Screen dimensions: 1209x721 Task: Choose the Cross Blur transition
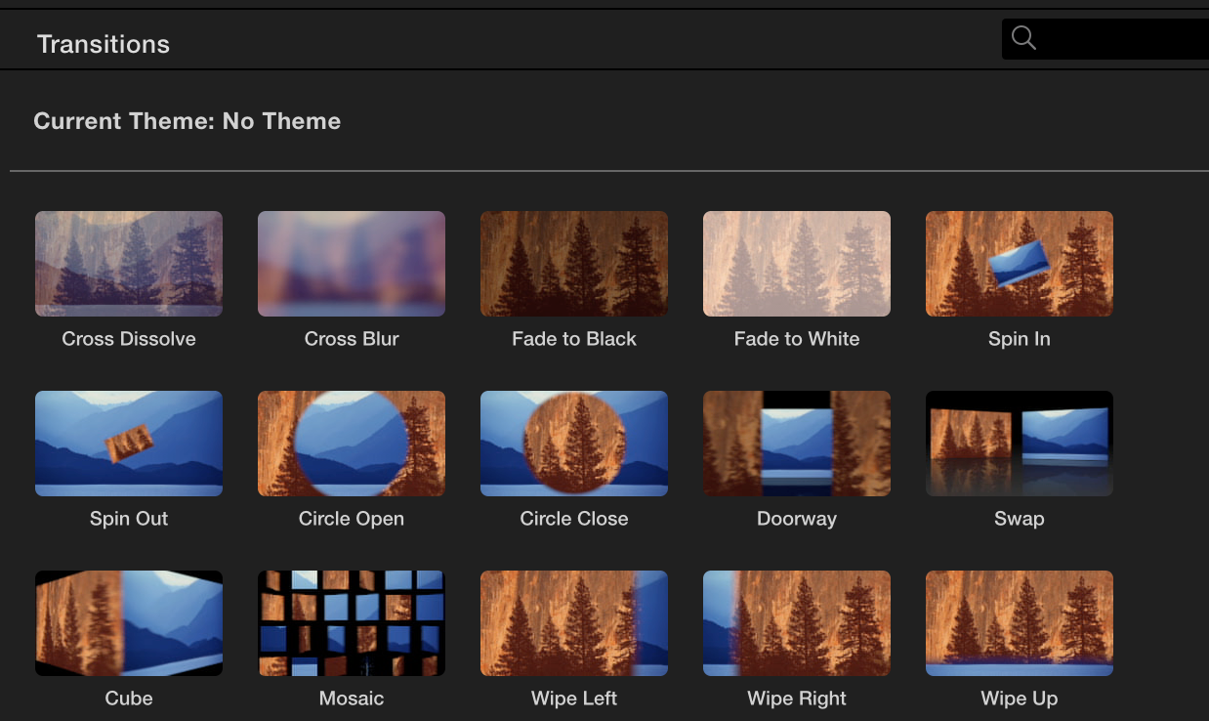[x=352, y=264]
